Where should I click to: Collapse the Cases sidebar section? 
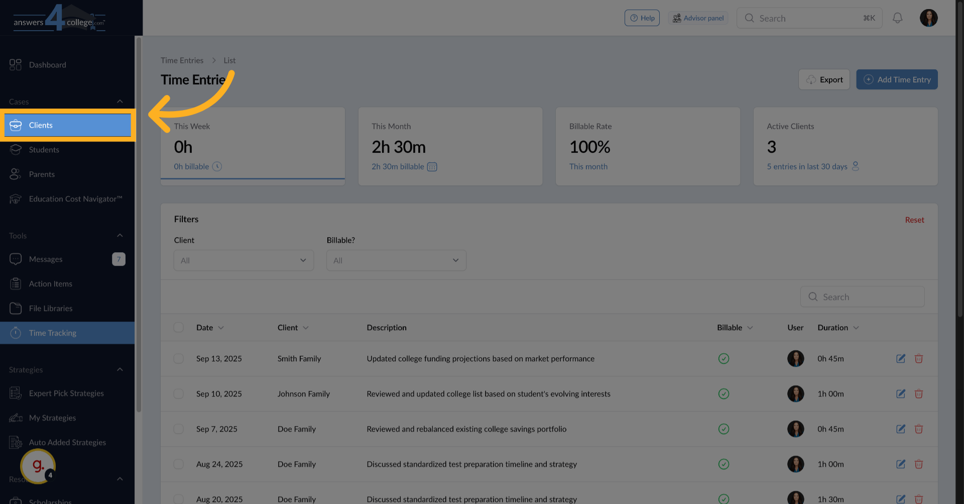coord(120,102)
